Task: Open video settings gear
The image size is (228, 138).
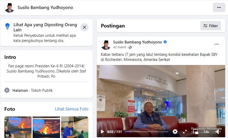Action: pos(175,132)
